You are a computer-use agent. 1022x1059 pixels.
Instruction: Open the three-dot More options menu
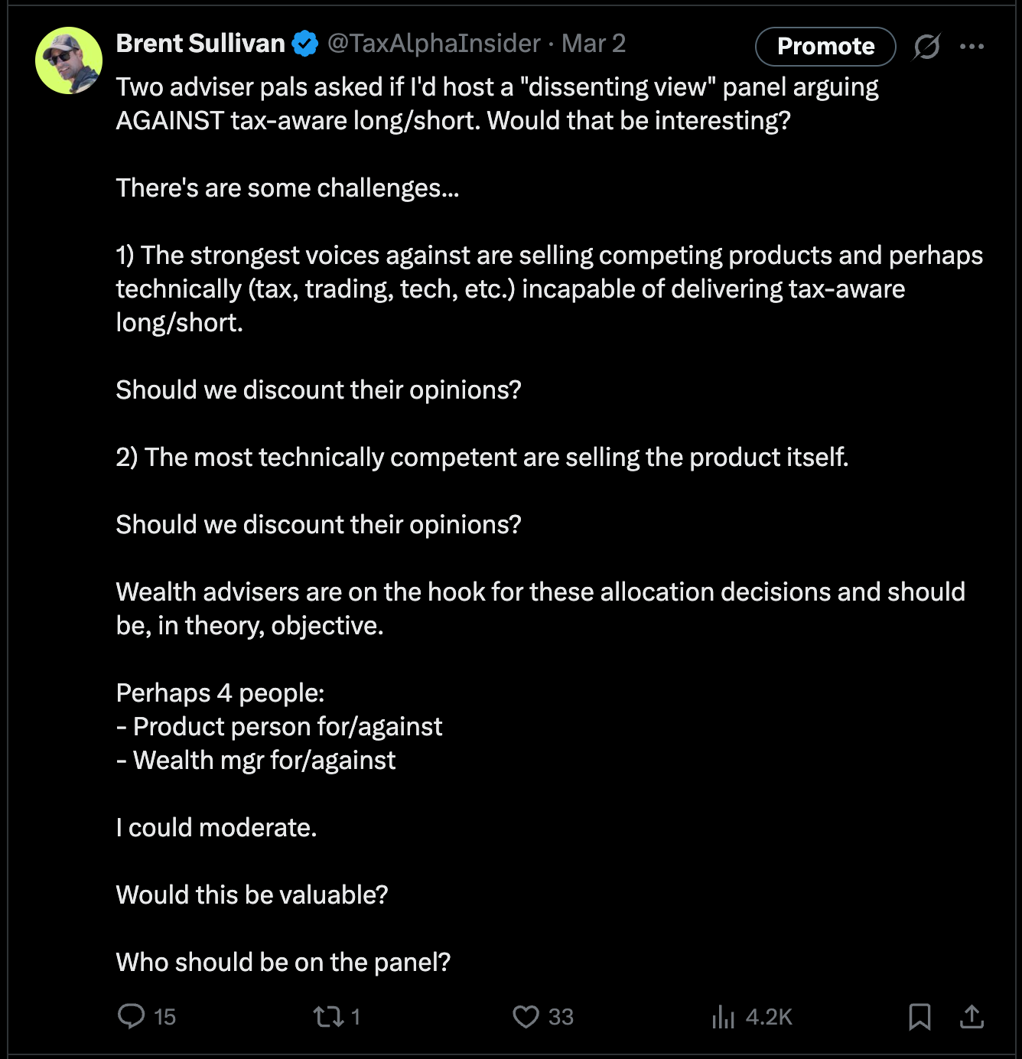coord(972,47)
